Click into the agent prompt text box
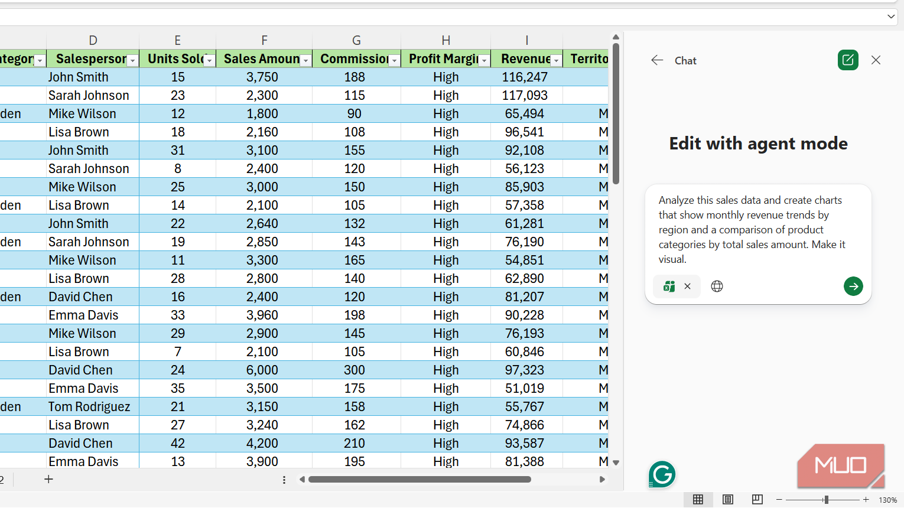This screenshot has width=904, height=508. [x=758, y=230]
